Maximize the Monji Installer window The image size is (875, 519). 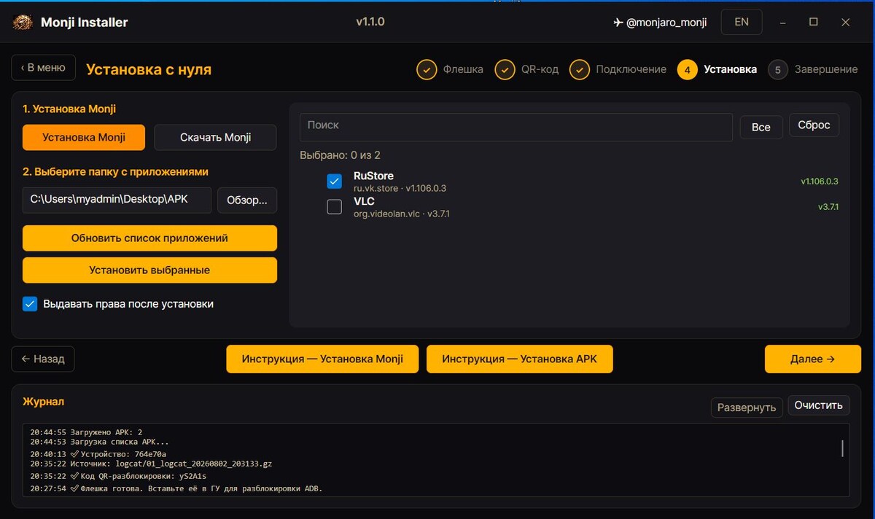click(814, 23)
